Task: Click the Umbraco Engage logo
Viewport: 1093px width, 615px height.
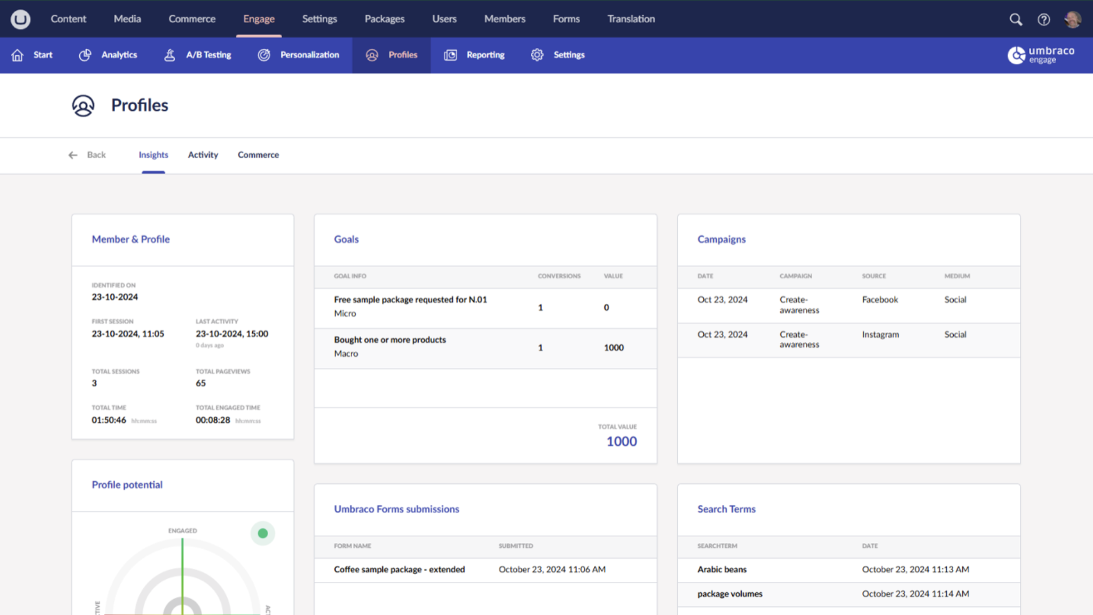Action: pyautogui.click(x=1041, y=55)
